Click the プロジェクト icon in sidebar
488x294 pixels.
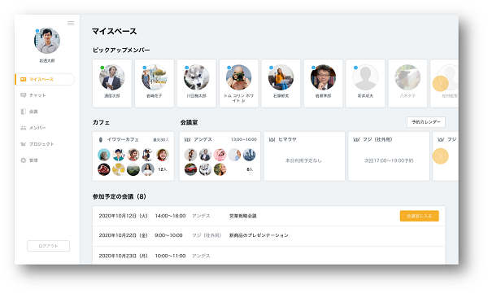tap(24, 144)
